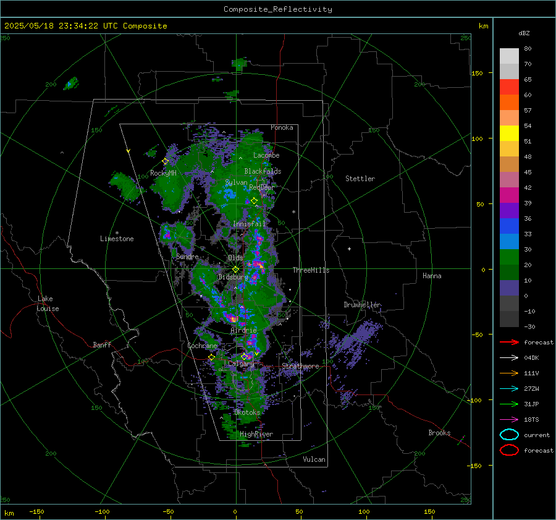Click the Calgary city label

pos(241,364)
